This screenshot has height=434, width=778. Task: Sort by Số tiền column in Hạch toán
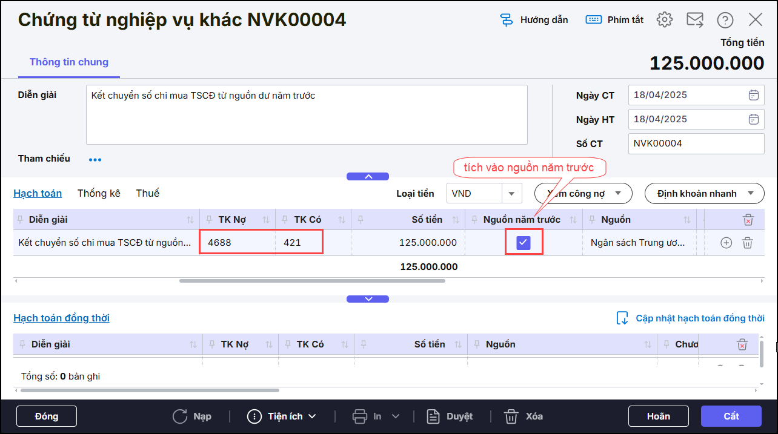point(456,220)
